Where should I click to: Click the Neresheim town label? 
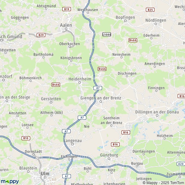click(x=121, y=55)
